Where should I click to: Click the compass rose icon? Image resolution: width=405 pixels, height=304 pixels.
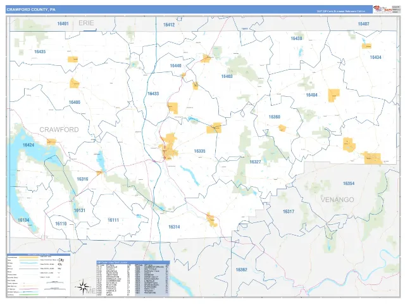pyautogui.click(x=82, y=287)
